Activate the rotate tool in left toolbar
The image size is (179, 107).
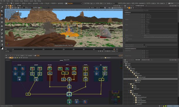(2, 19)
